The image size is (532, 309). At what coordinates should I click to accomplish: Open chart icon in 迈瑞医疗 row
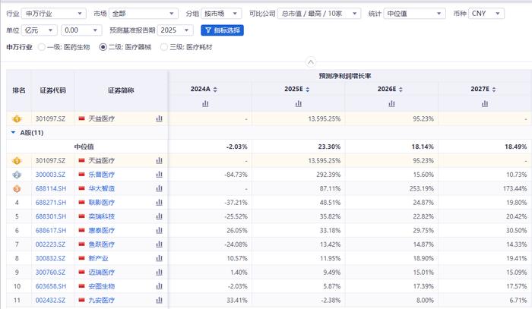[159, 272]
